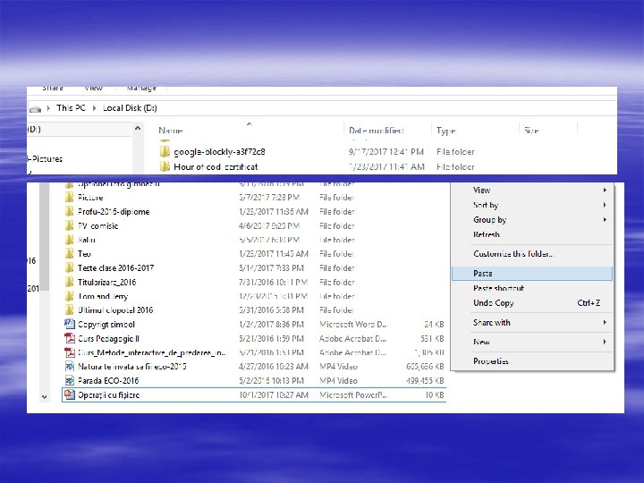Open Customize this folder option
The image size is (644, 483).
(532, 254)
